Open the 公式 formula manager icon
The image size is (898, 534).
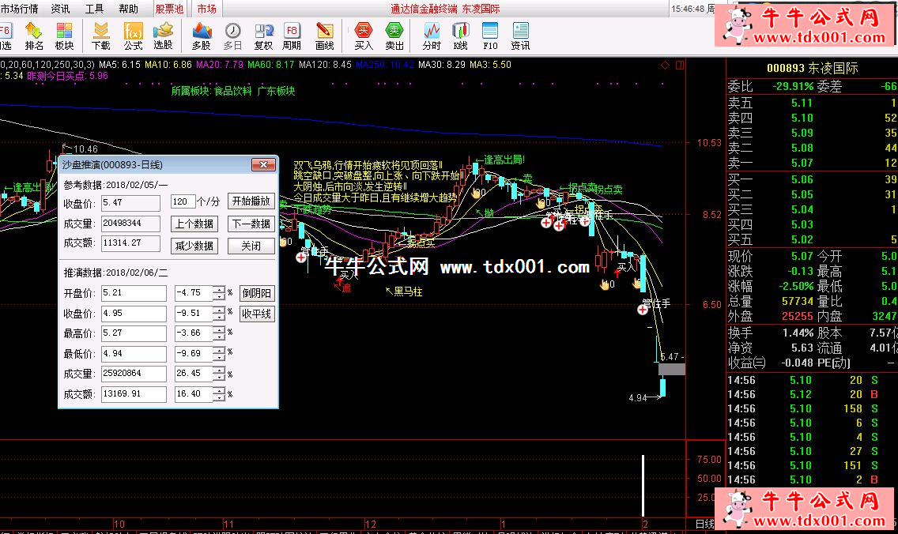tap(133, 36)
